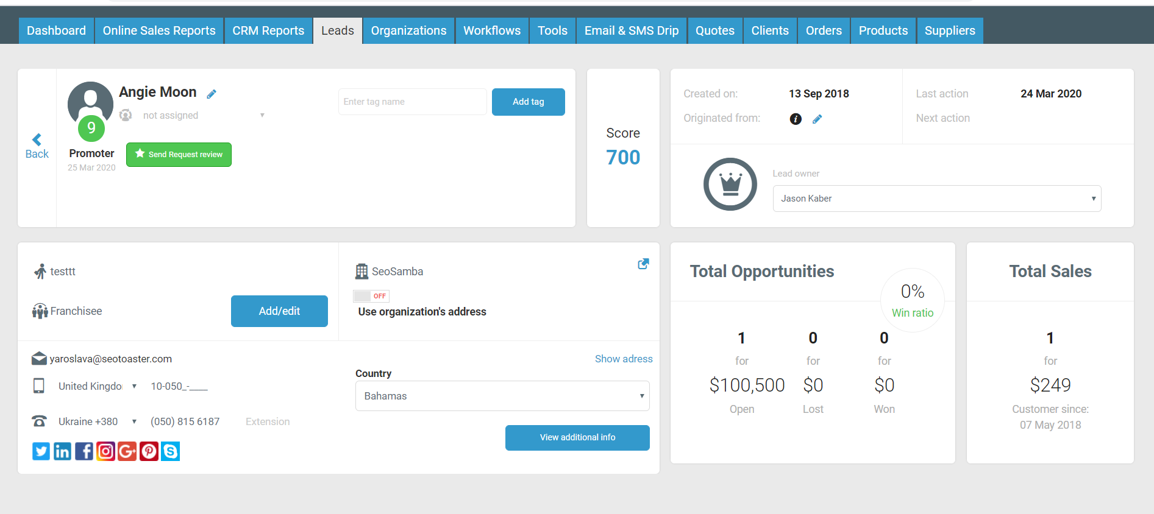Image resolution: width=1154 pixels, height=514 pixels.
Task: Open Ukraine +380 phone country dropdown
Action: [x=98, y=421]
